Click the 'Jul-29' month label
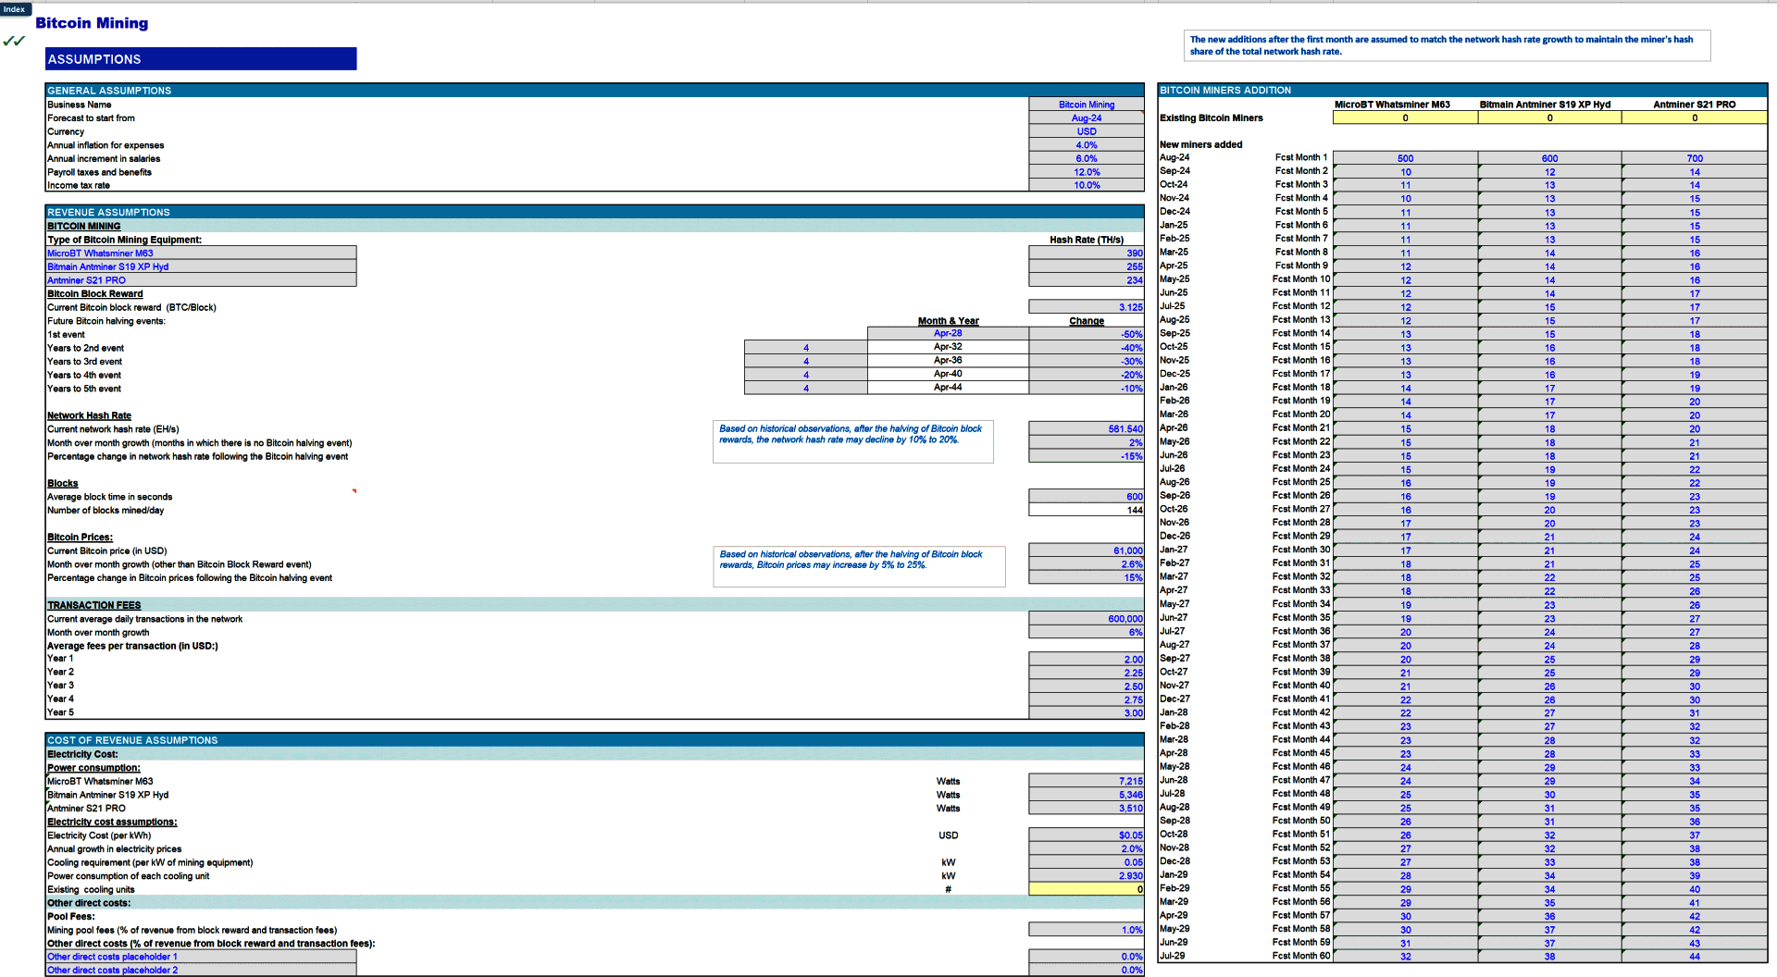Image resolution: width=1777 pixels, height=977 pixels. tap(1173, 956)
